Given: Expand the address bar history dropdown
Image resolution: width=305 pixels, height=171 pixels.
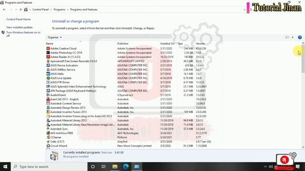Looking at the screenshot, I should click(244, 9).
